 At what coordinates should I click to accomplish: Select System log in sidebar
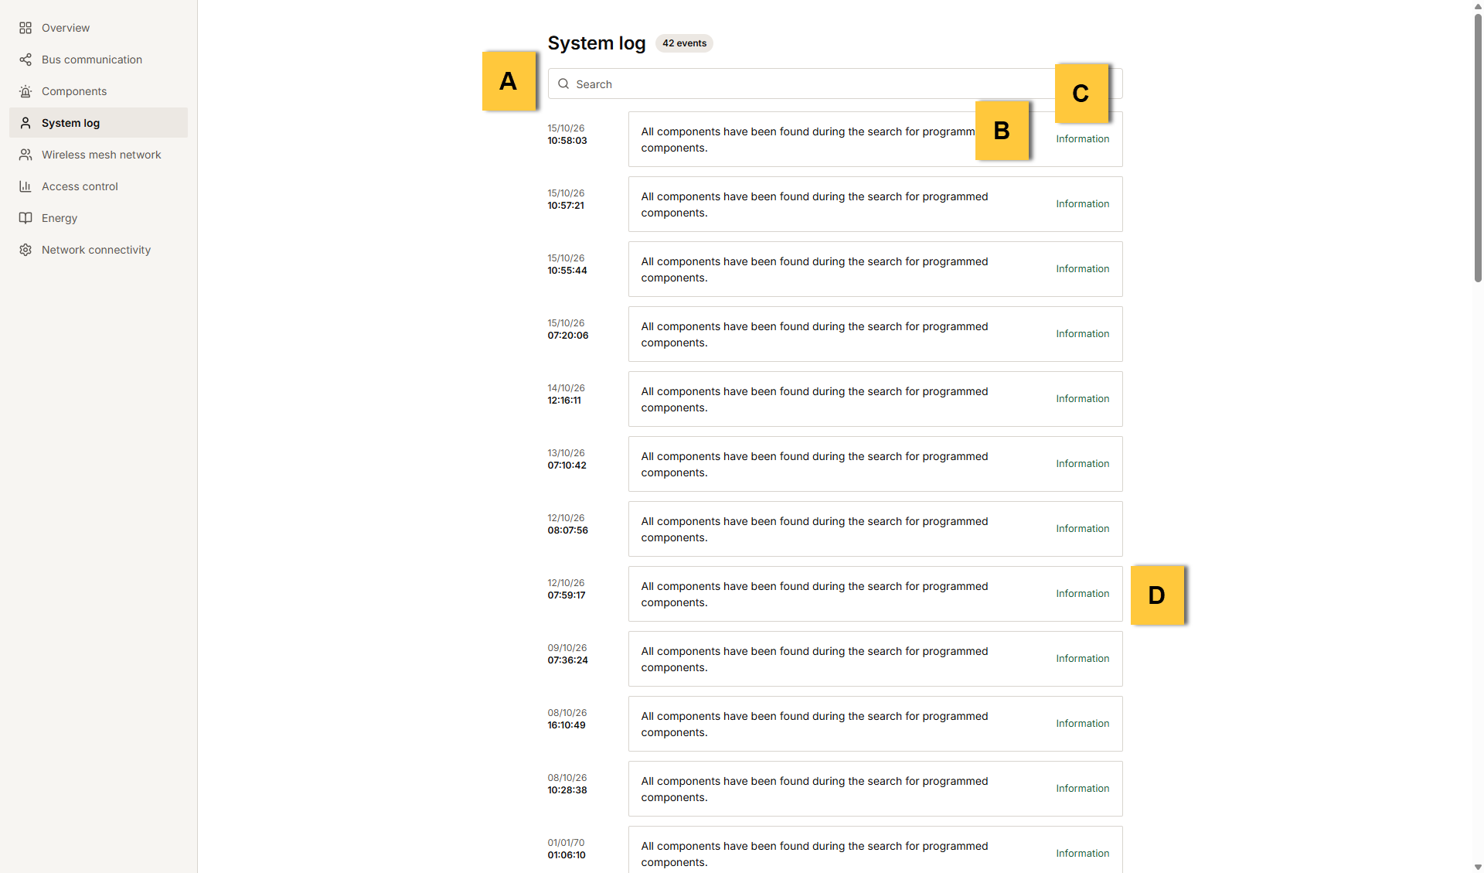point(98,123)
